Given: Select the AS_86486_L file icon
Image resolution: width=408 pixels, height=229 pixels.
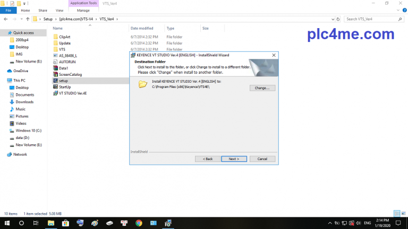Looking at the screenshot, I should [x=55, y=55].
